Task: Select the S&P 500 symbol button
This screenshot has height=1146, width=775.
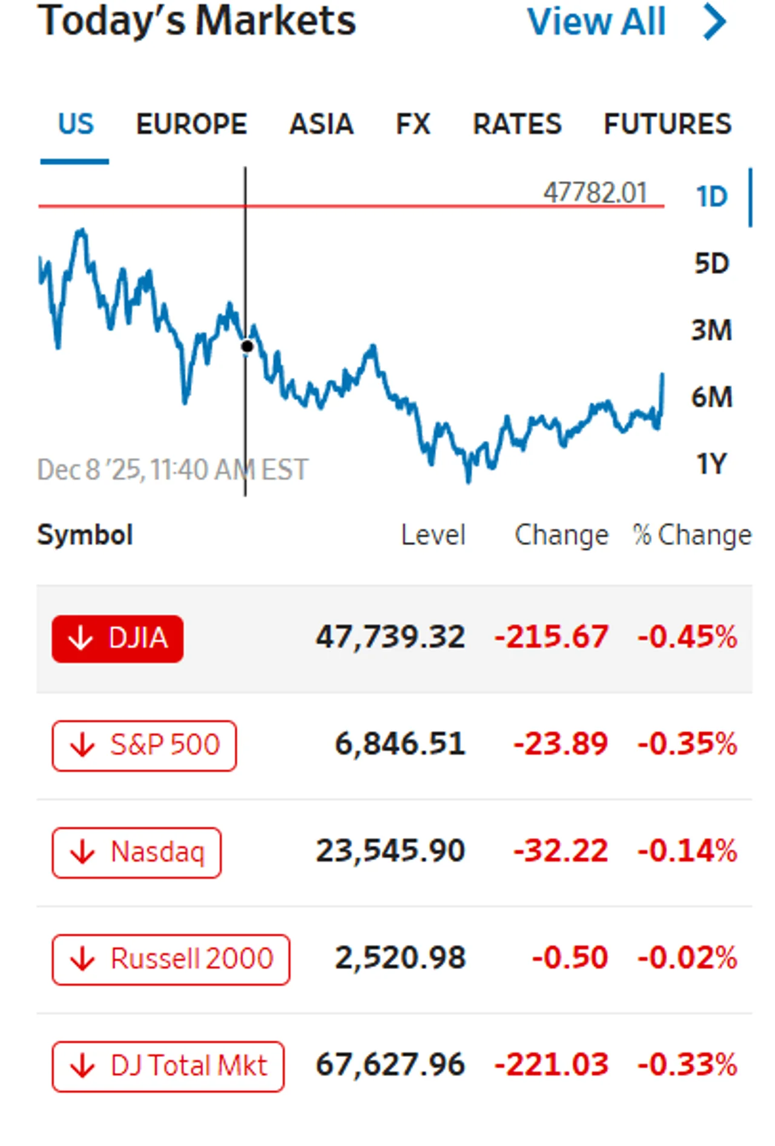Action: [x=144, y=746]
